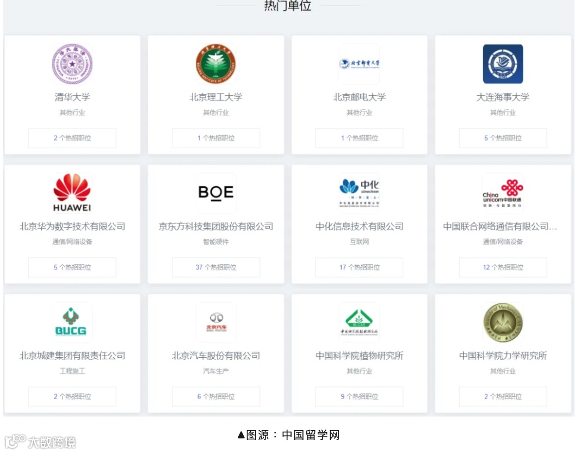View 力学研究所's 2 个热招职位 button
The width and height of the screenshot is (581, 453).
503,397
